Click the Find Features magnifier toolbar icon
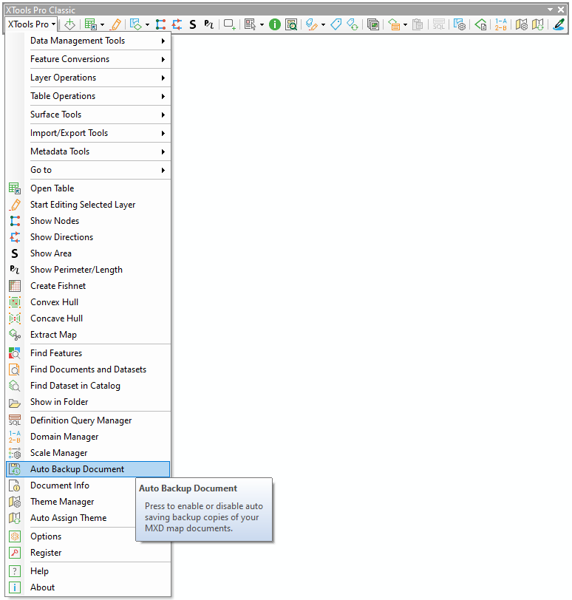Image resolution: width=572 pixels, height=600 pixels. pos(291,24)
